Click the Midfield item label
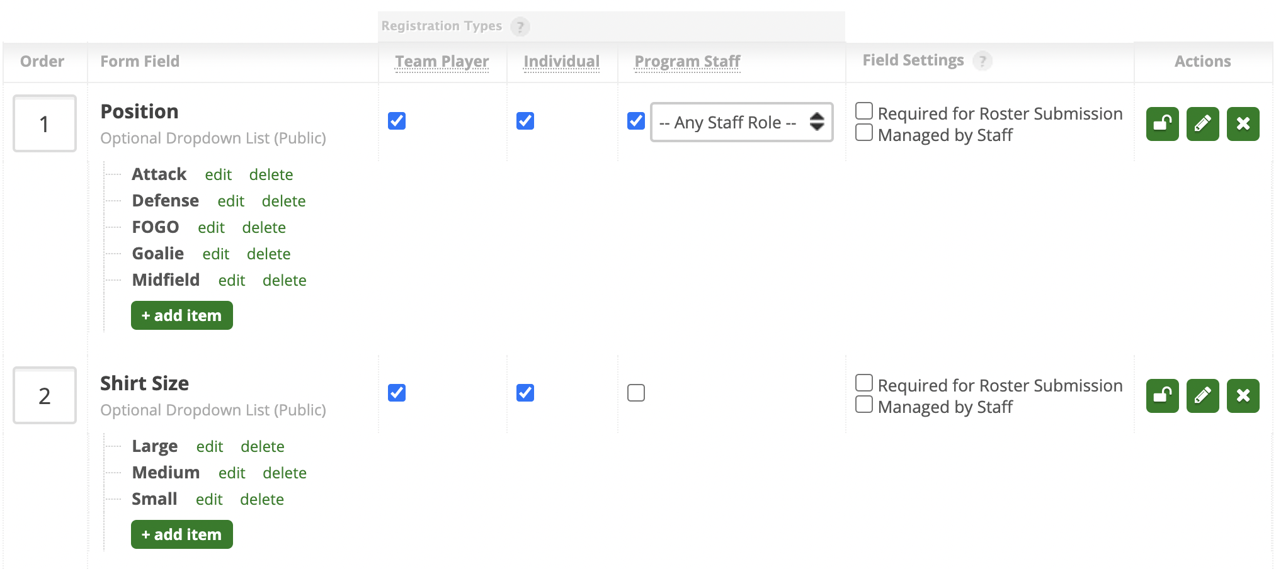 click(x=166, y=280)
